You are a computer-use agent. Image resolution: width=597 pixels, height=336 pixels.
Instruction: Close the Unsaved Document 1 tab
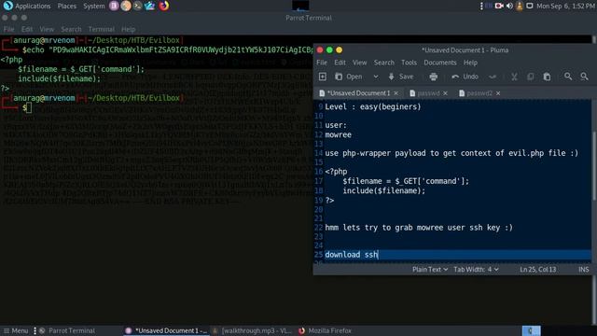coord(396,93)
